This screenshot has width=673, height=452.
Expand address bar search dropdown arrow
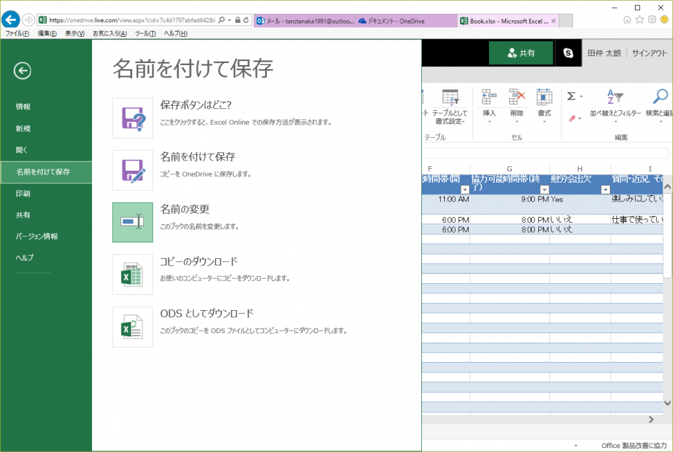point(229,20)
